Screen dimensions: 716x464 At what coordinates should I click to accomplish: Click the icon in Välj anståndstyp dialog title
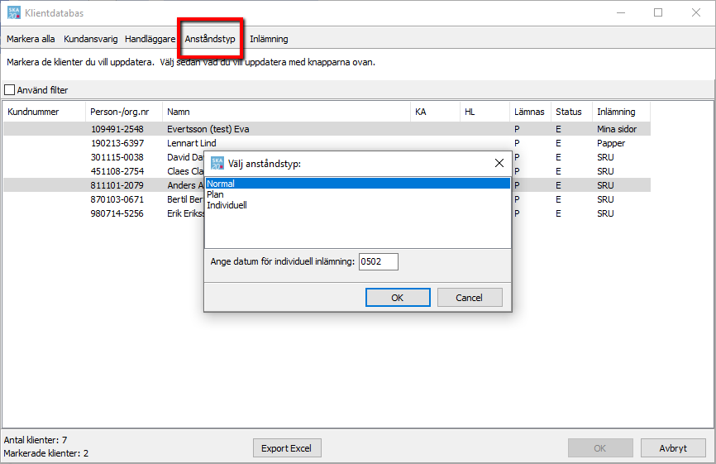[217, 163]
